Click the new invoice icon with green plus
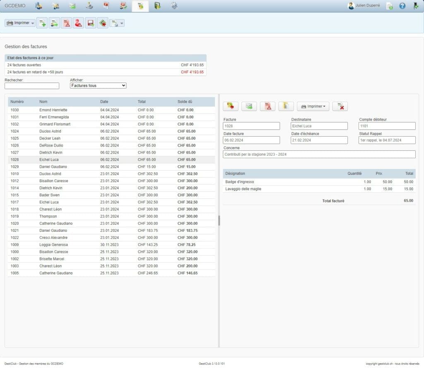Image resolution: width=424 pixels, height=369 pixels. [x=42, y=23]
